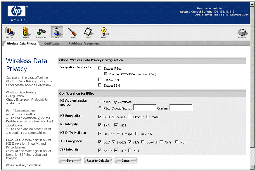Toggle DES under ESP Encryption
Screen dimensions: 256x171
click(x=100, y=142)
